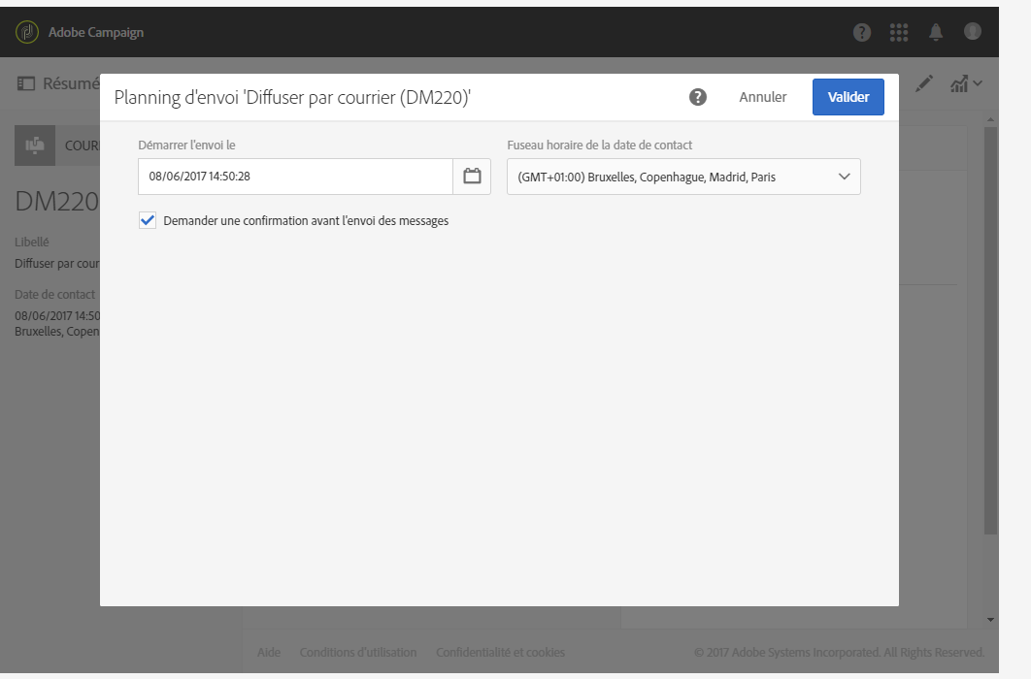The height and width of the screenshot is (679, 1031).
Task: Open the calendar date picker icon
Action: (x=472, y=176)
